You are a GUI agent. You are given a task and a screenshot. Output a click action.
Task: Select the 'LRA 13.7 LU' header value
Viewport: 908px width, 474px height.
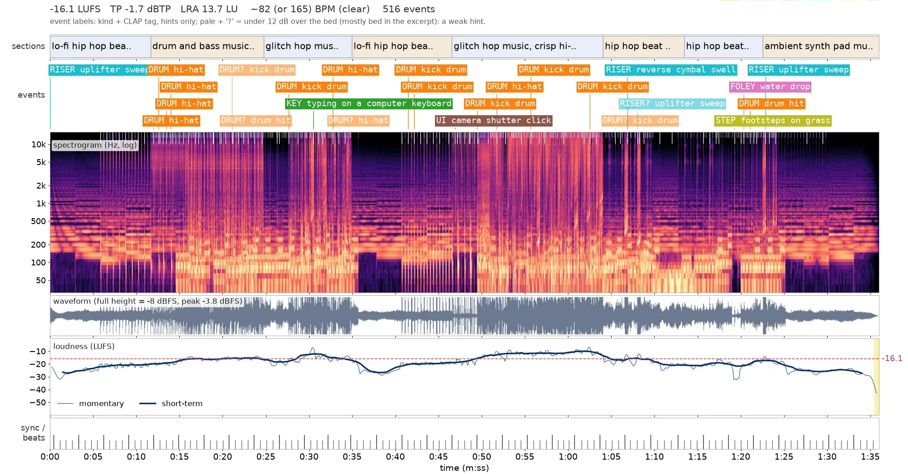tap(209, 9)
